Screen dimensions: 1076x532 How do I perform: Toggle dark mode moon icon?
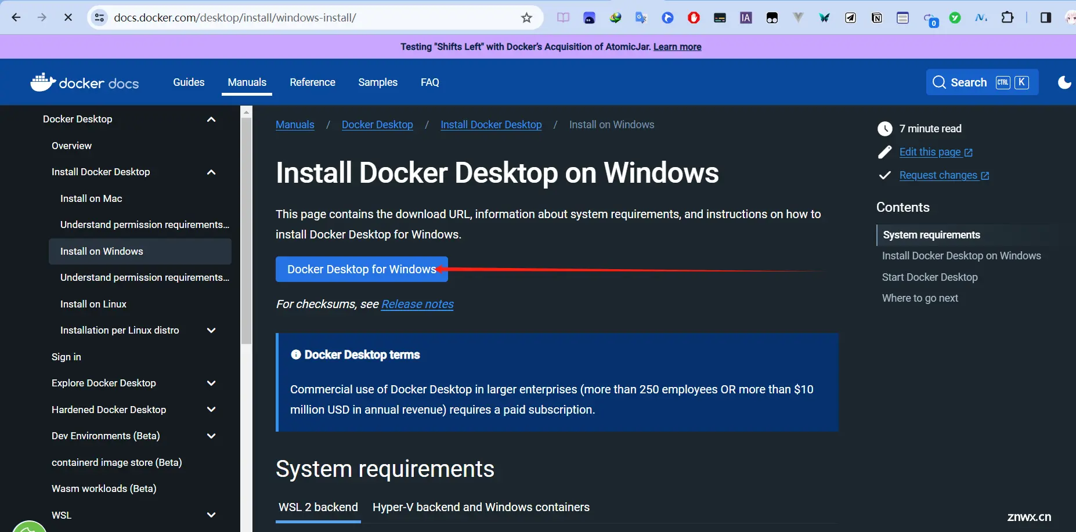pyautogui.click(x=1064, y=82)
